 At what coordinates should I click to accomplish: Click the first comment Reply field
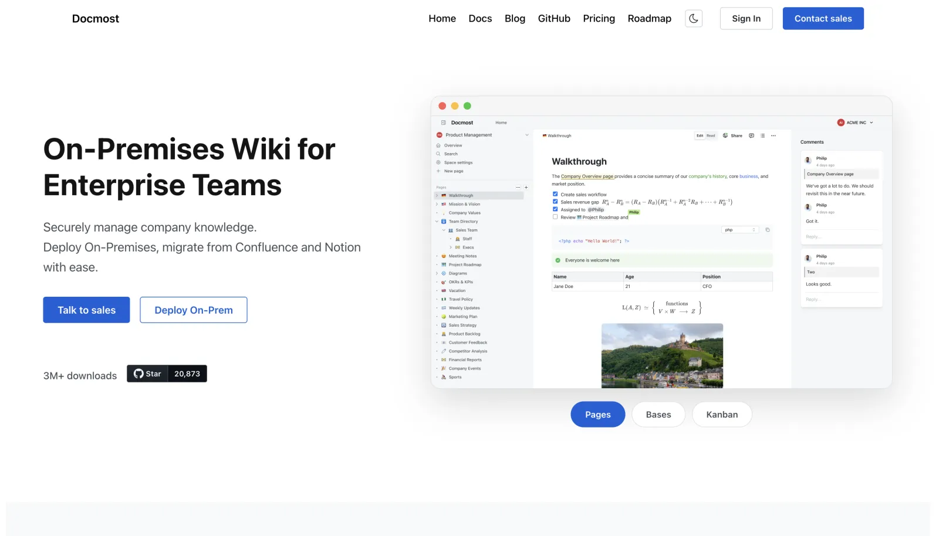(840, 236)
